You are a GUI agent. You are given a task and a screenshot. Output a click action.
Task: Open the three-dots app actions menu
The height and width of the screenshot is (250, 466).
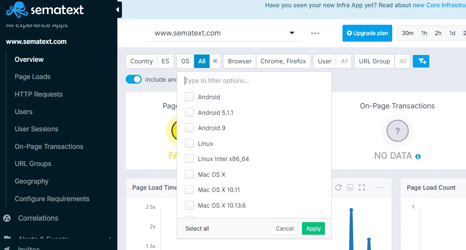(315, 33)
